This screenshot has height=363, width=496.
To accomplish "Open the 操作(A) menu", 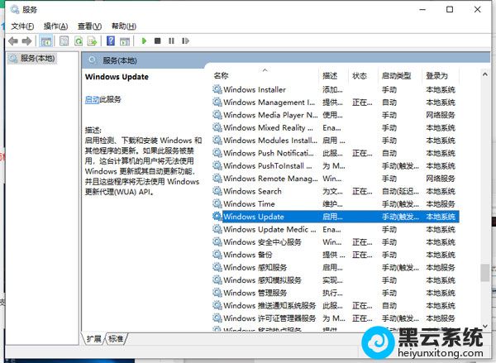I will (55, 26).
